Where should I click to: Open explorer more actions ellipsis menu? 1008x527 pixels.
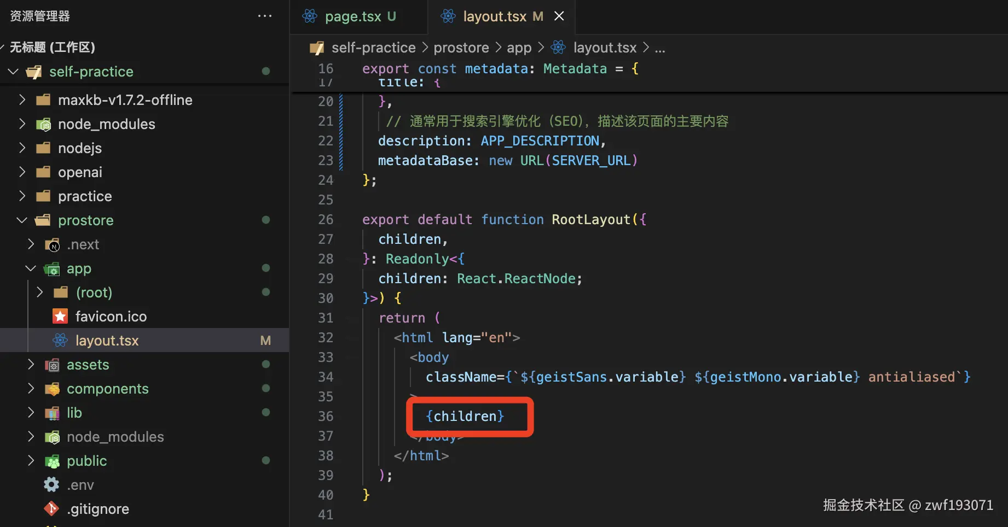[x=265, y=16]
